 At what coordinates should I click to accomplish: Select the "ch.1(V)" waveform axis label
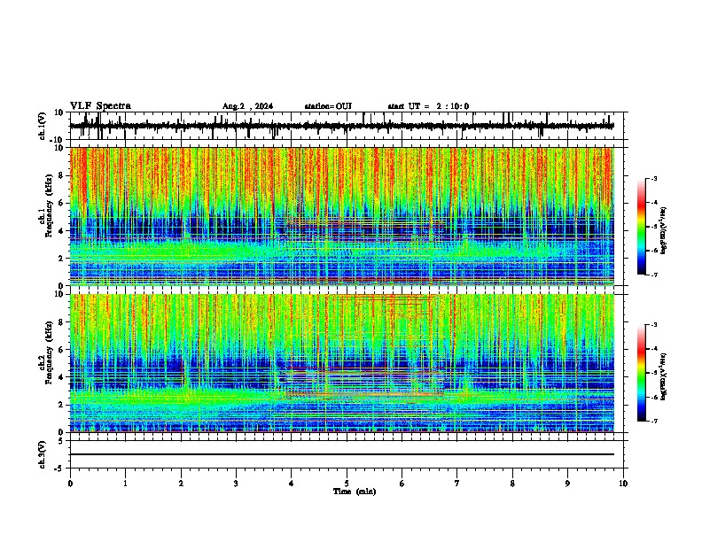43,126
